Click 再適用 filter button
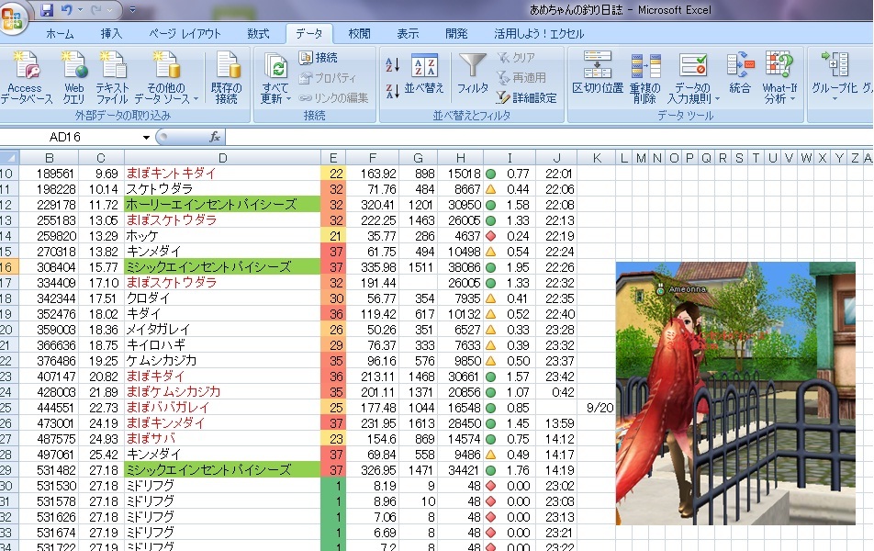 click(x=521, y=77)
